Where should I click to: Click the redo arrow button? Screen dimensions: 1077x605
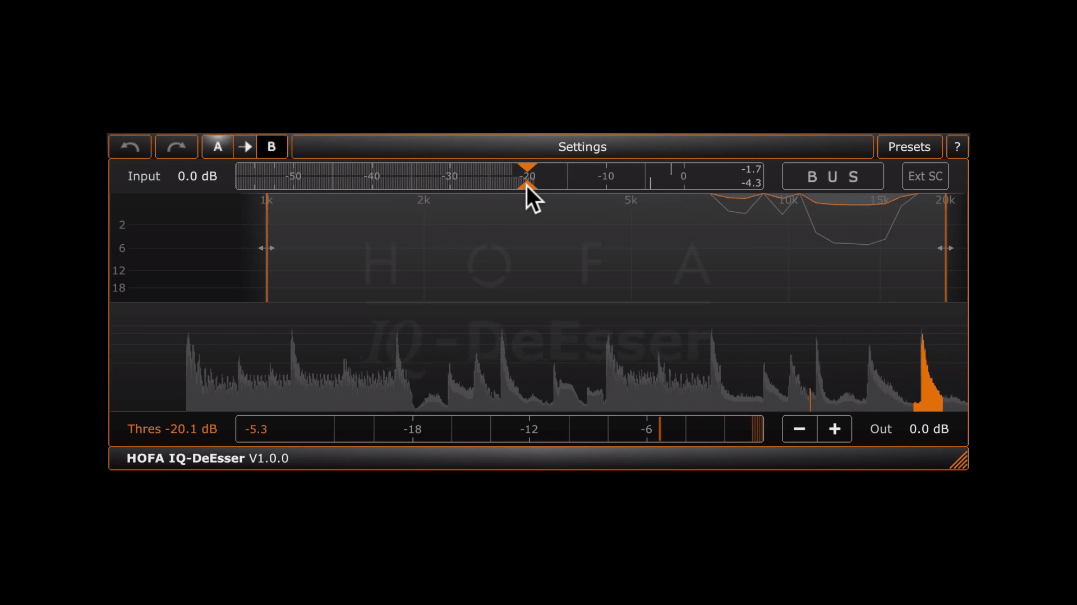click(176, 147)
